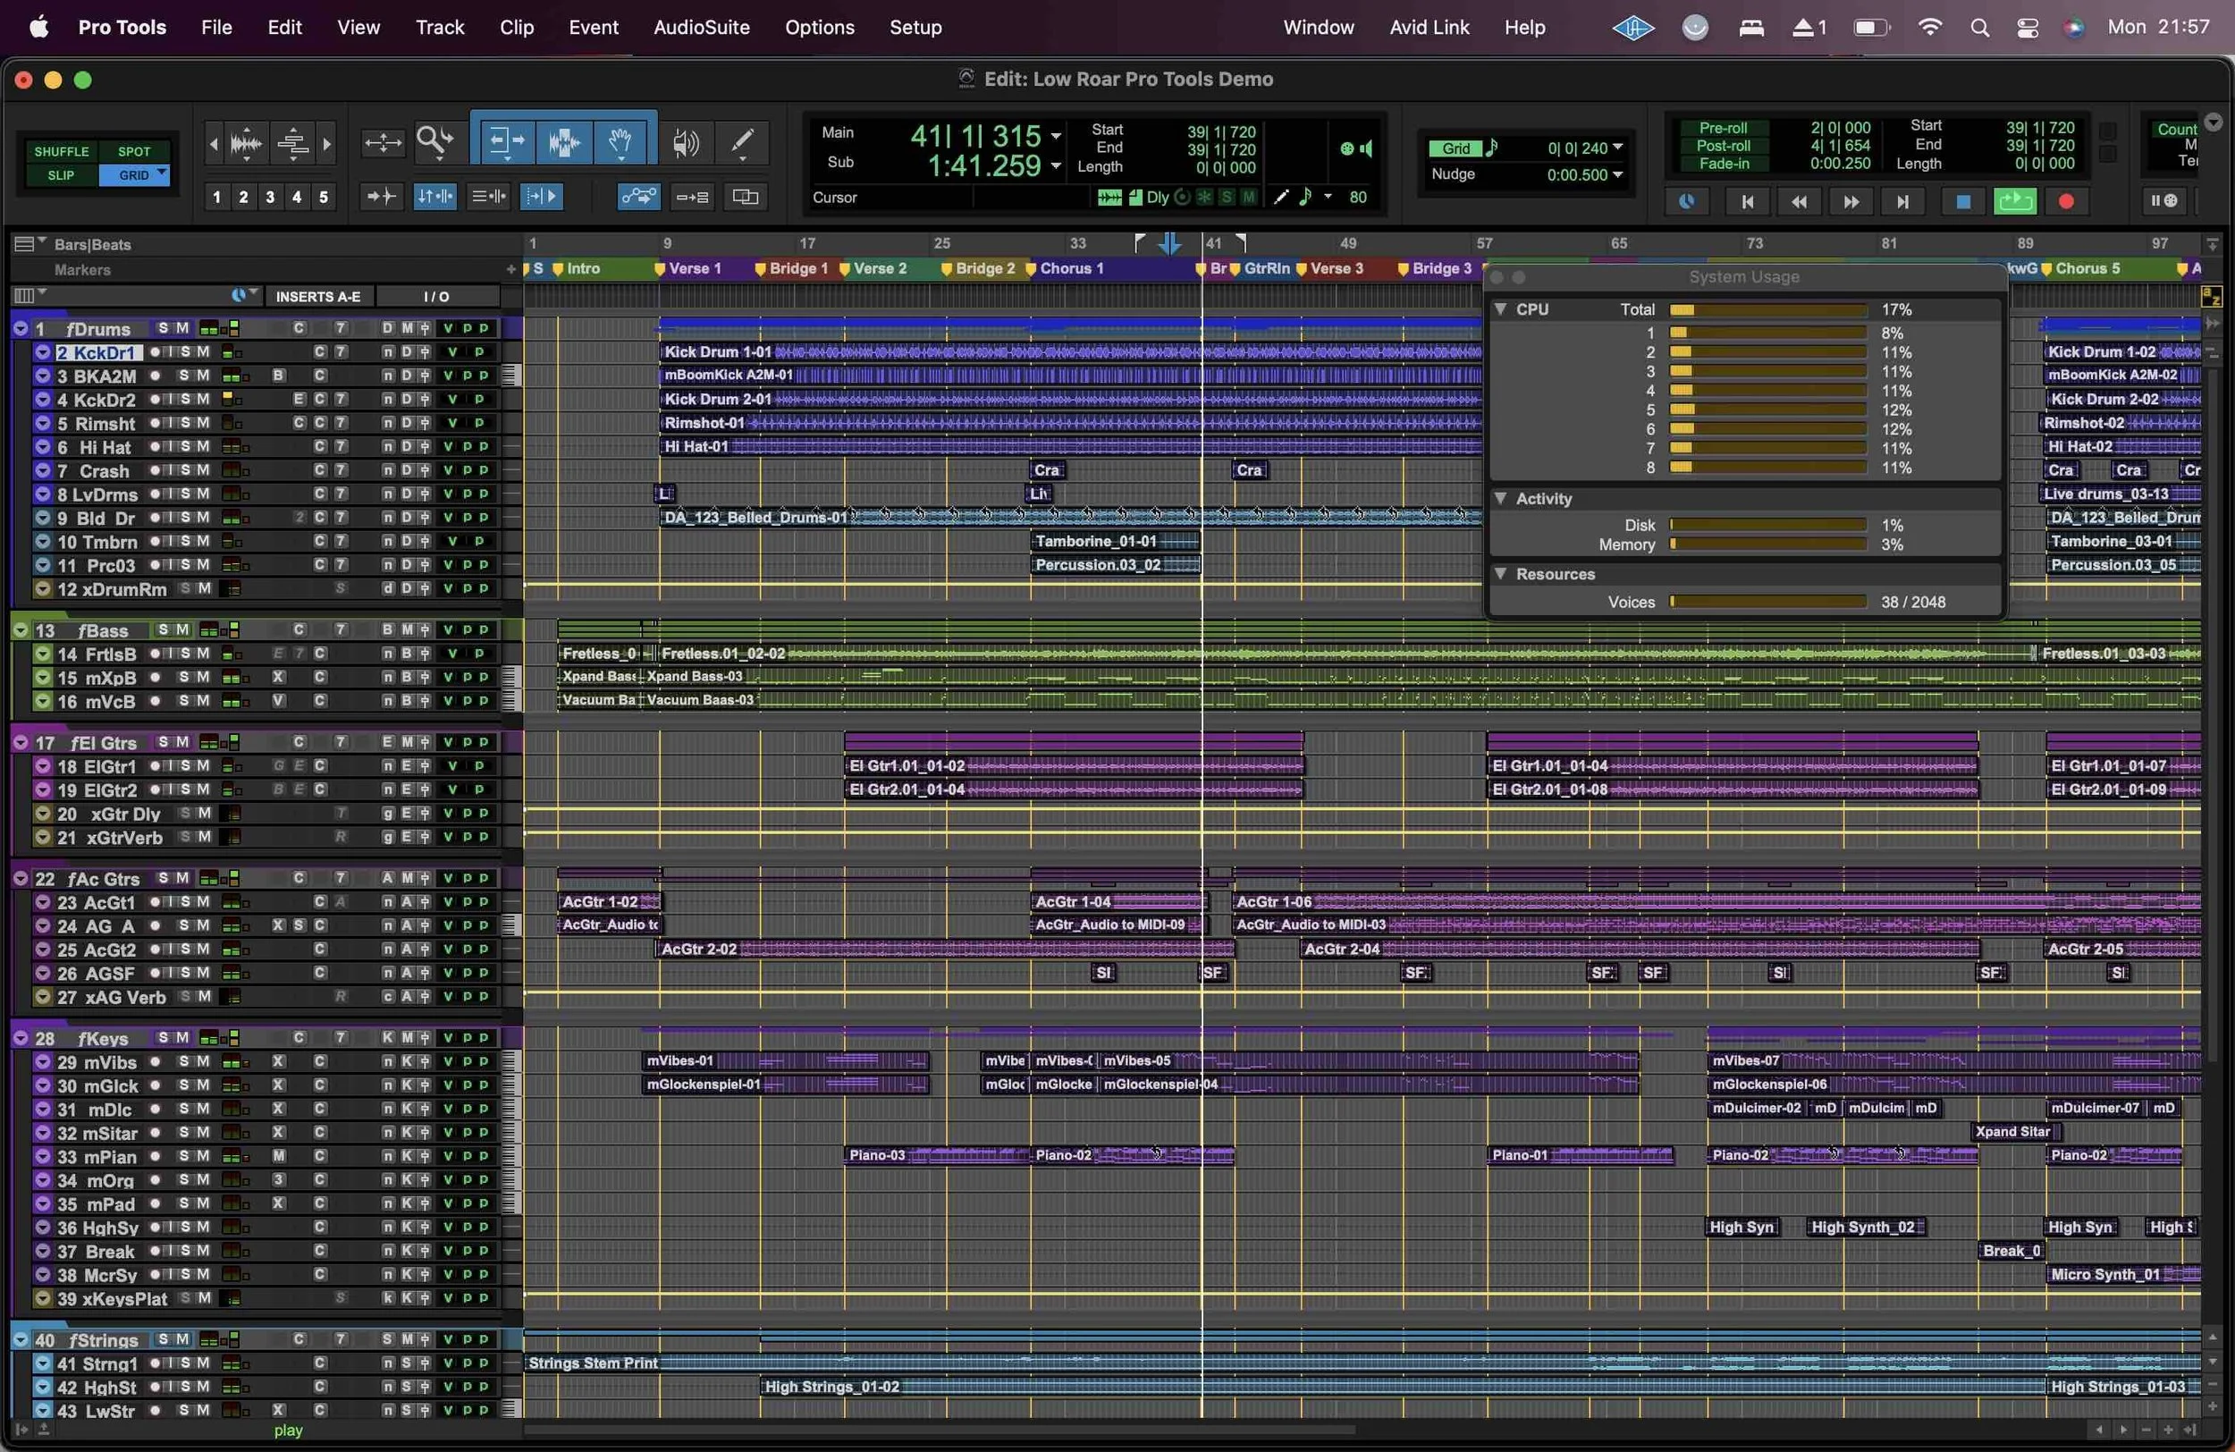The width and height of the screenshot is (2235, 1452).
Task: Open the Nudge value dropdown
Action: 1617,174
